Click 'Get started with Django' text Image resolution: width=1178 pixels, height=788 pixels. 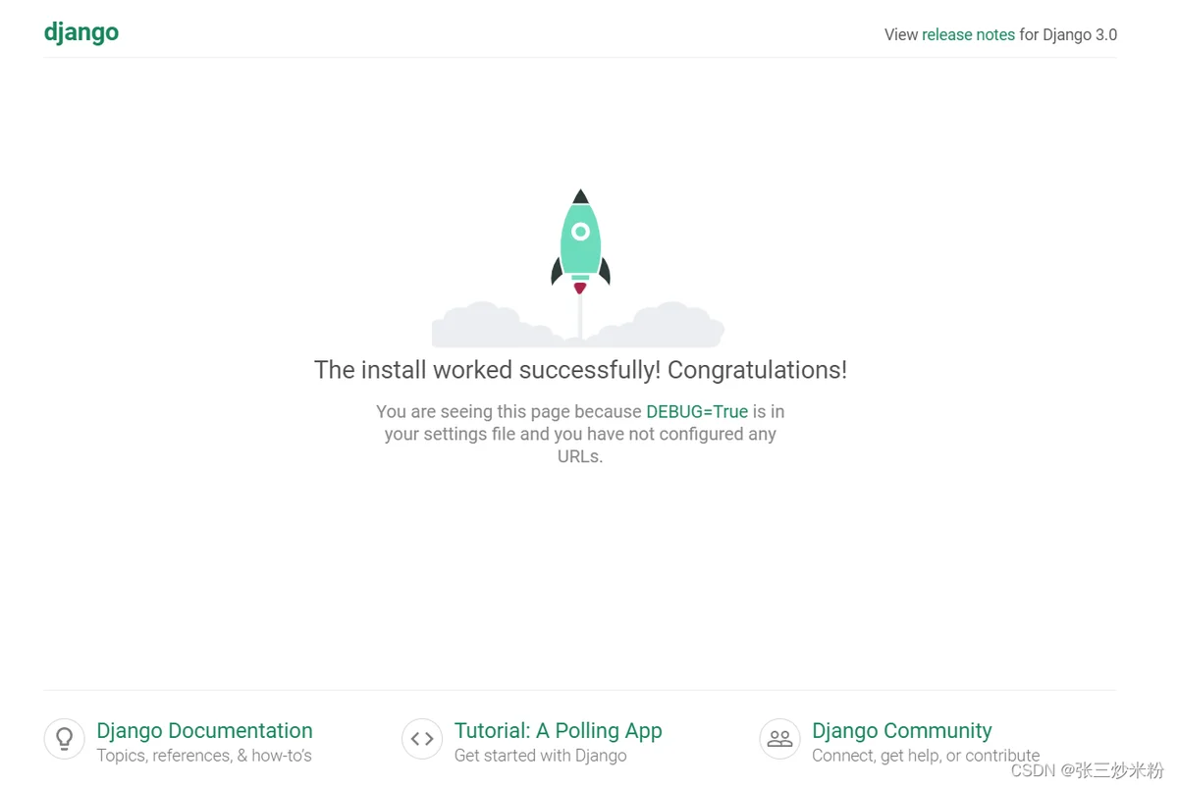[x=540, y=756]
